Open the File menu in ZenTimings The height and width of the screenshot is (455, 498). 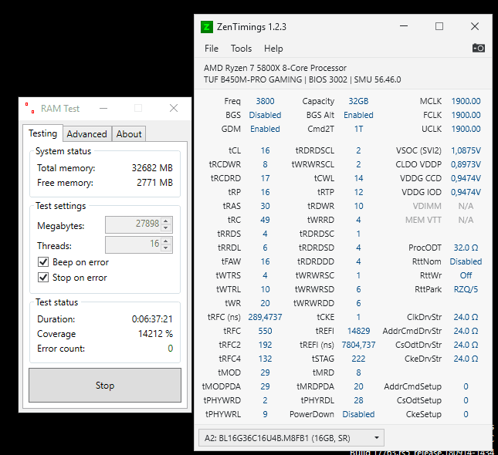point(212,49)
